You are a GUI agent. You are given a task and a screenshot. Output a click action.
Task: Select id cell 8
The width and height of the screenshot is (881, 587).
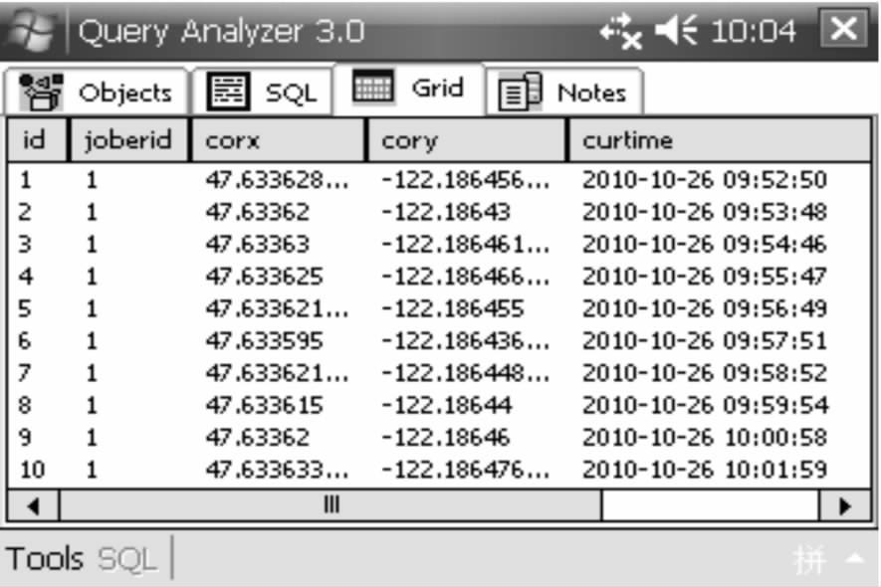tap(25, 405)
